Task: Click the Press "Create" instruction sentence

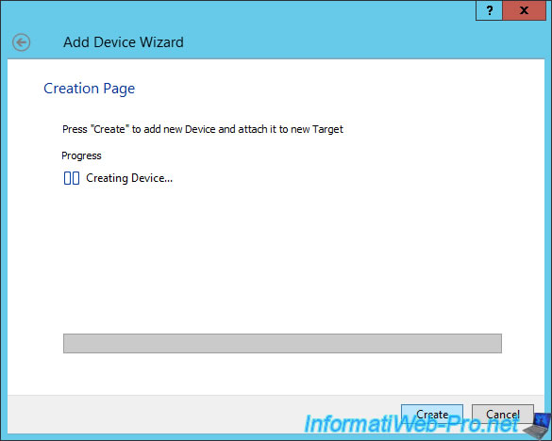Action: (x=203, y=129)
